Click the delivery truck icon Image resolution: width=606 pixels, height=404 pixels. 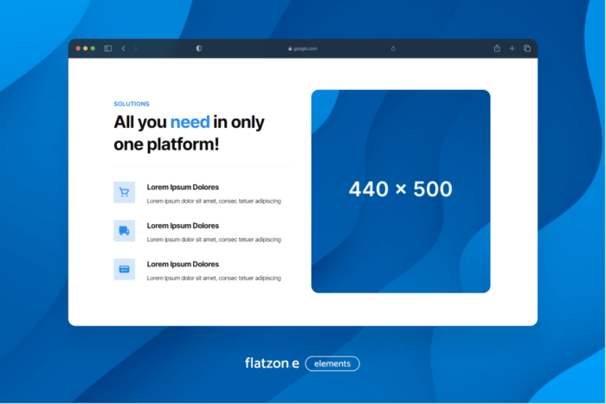pyautogui.click(x=124, y=230)
